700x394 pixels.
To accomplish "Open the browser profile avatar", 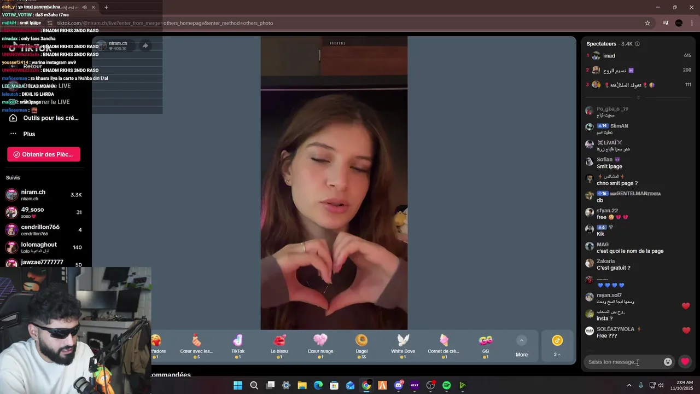I will (x=679, y=23).
